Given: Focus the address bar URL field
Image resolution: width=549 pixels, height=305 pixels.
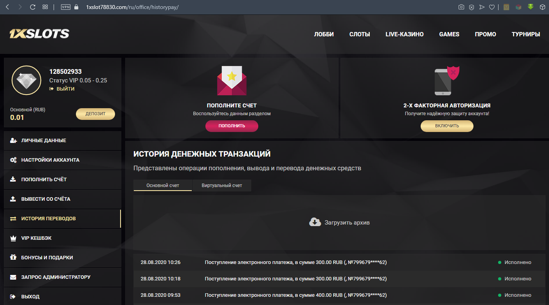Looking at the screenshot, I should coord(132,7).
